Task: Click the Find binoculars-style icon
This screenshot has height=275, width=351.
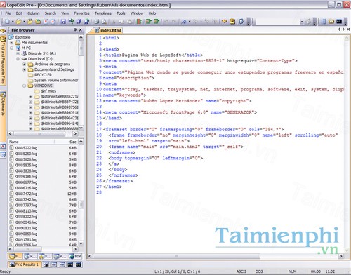Action: pos(184,22)
